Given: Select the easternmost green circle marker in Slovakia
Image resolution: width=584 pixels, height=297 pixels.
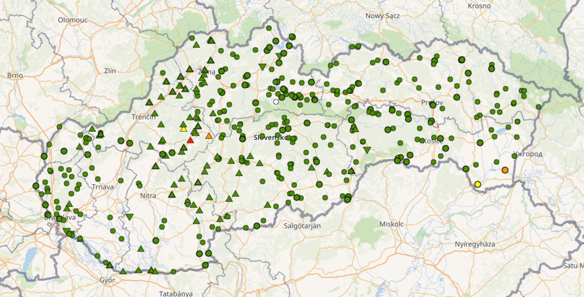Looking at the screenshot, I should [538, 107].
